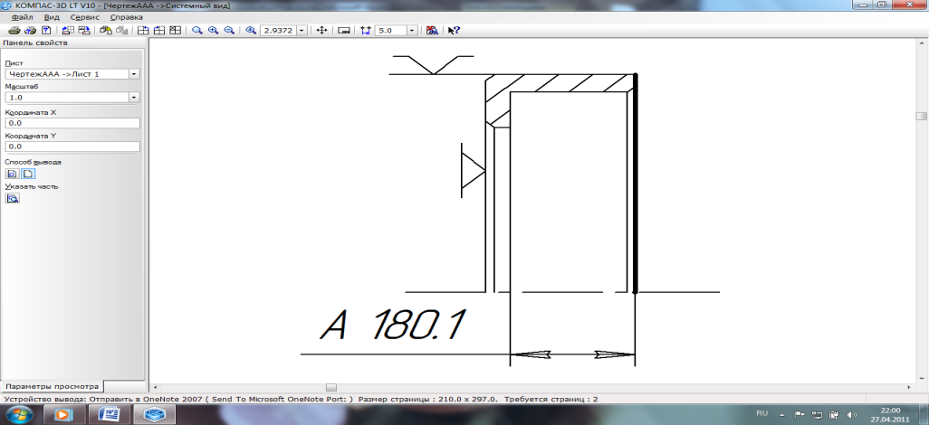This screenshot has width=929, height=425.
Task: Click the RU language indicator in tray
Action: [x=762, y=412]
